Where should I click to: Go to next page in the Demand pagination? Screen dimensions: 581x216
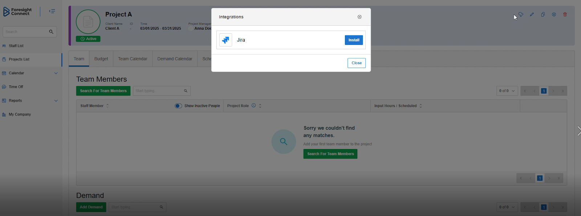[x=553, y=207]
